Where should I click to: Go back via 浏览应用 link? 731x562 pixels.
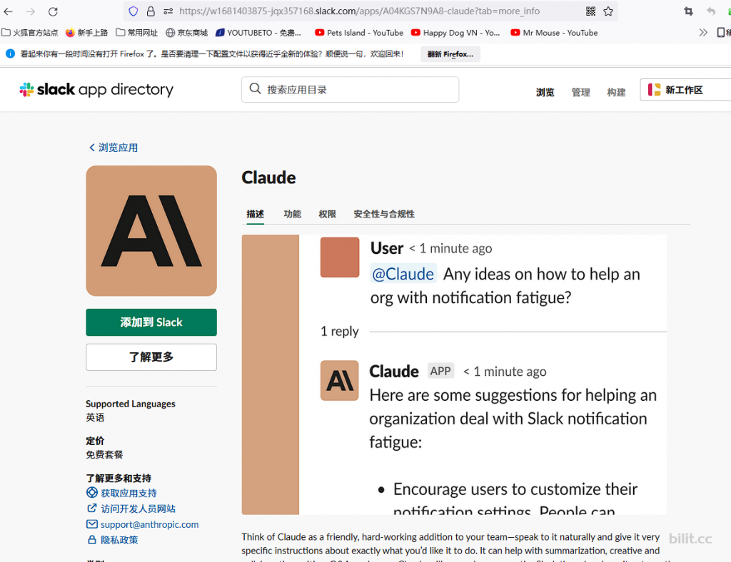pyautogui.click(x=114, y=148)
